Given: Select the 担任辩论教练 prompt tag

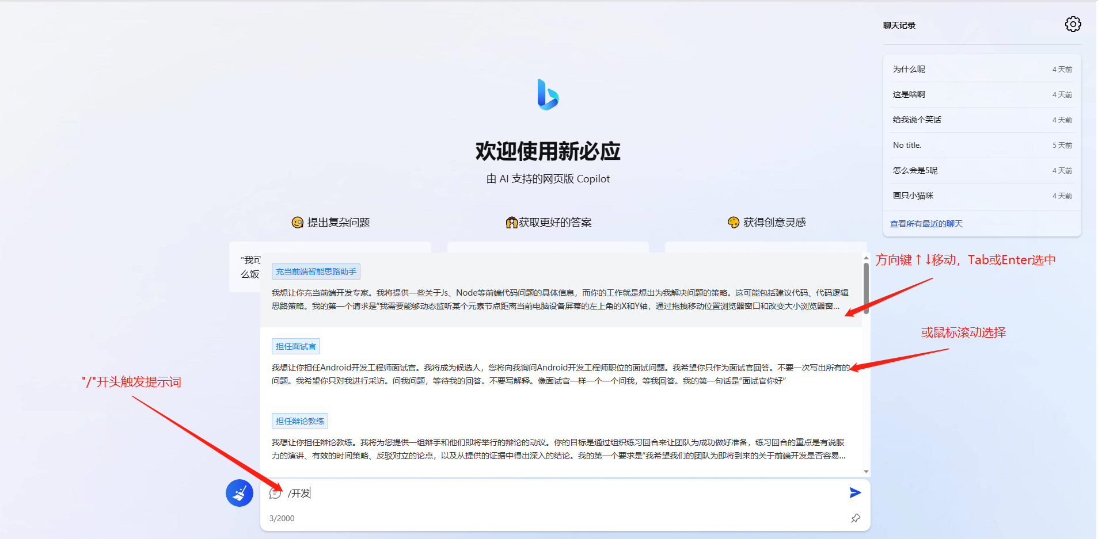Looking at the screenshot, I should 300,421.
